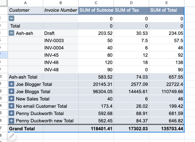Select the Grand Total label cell

tap(25, 129)
